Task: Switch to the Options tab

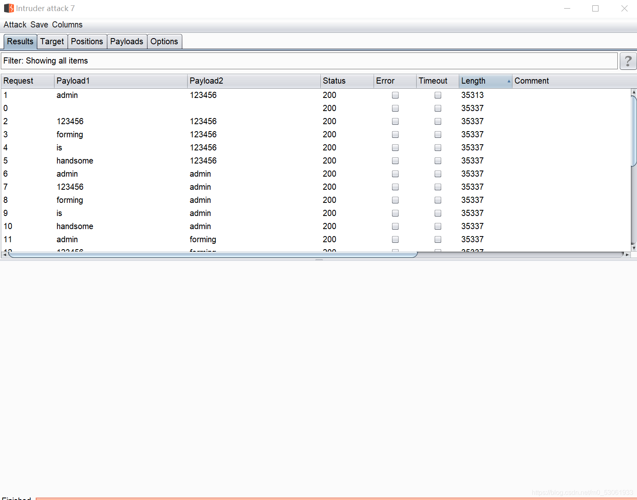Action: tap(164, 41)
